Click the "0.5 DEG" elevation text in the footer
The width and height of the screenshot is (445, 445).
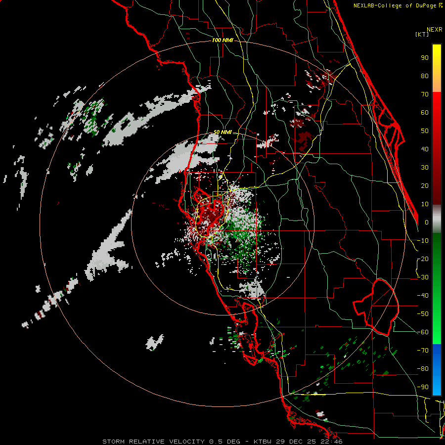point(225,442)
